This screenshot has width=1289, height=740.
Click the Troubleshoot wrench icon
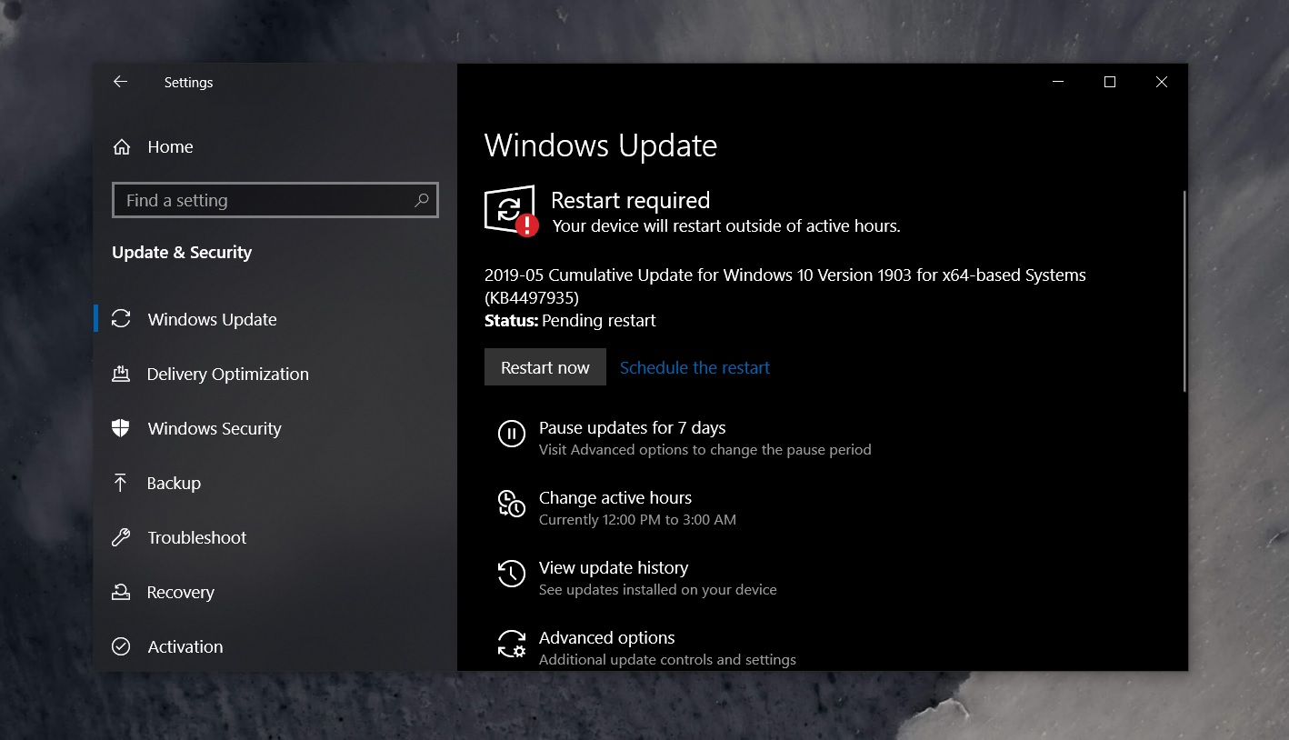click(x=121, y=537)
